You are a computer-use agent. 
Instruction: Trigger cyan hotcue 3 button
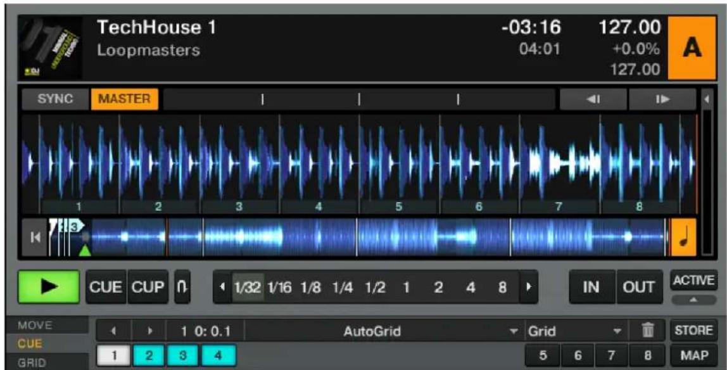click(x=184, y=356)
